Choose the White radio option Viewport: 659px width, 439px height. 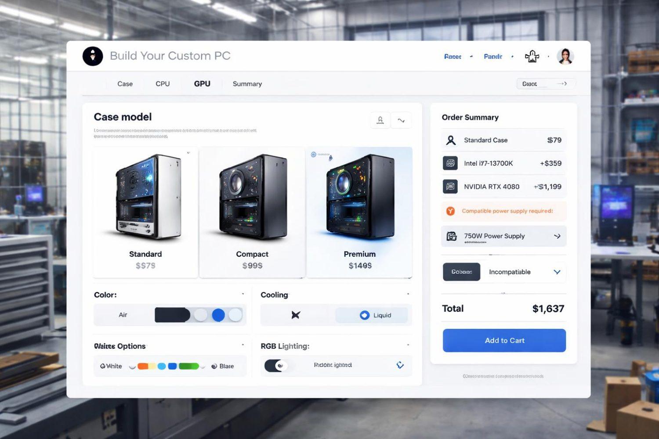click(x=102, y=366)
